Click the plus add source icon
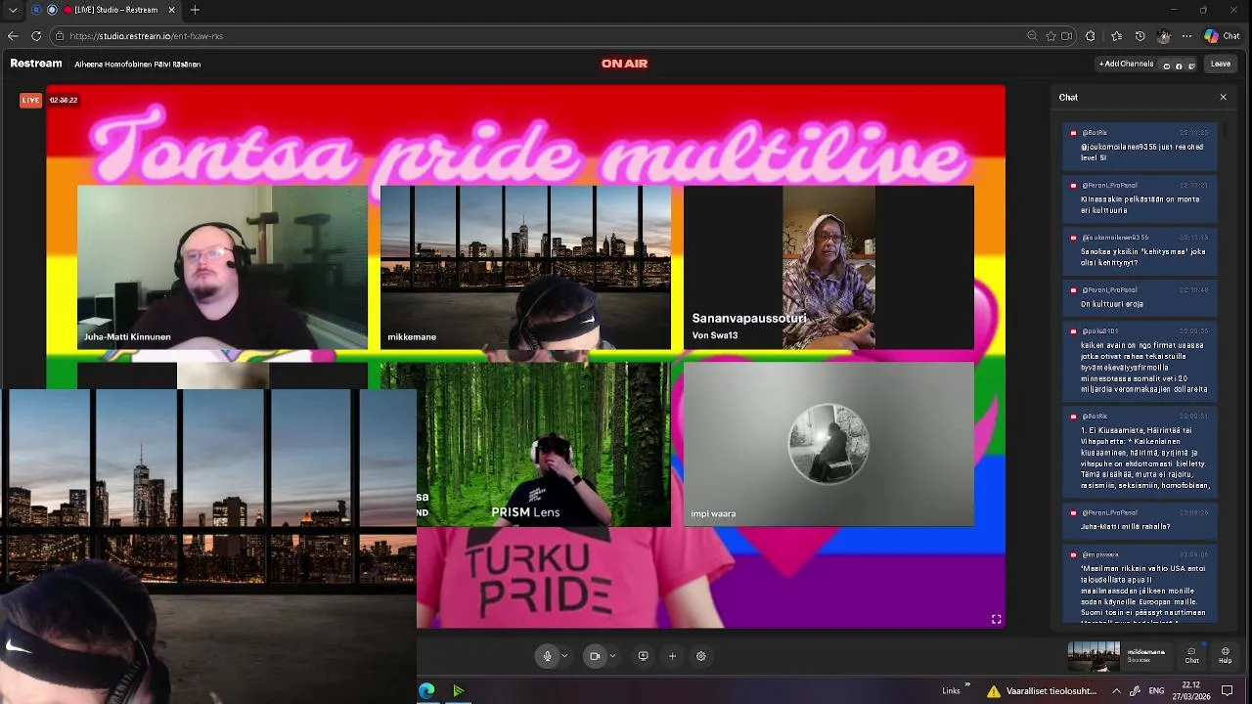 672,656
